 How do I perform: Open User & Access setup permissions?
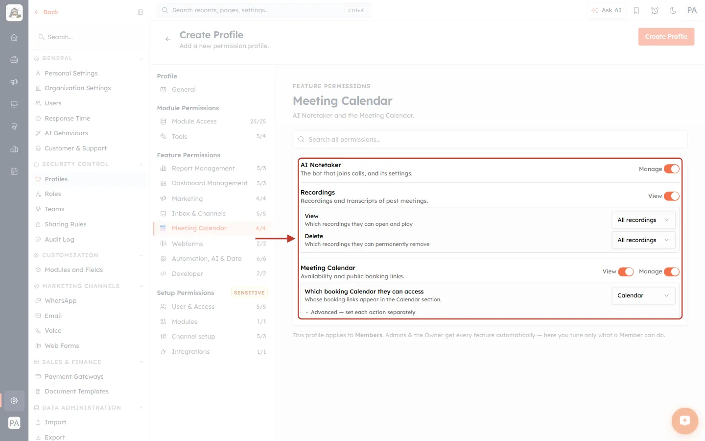click(x=212, y=307)
